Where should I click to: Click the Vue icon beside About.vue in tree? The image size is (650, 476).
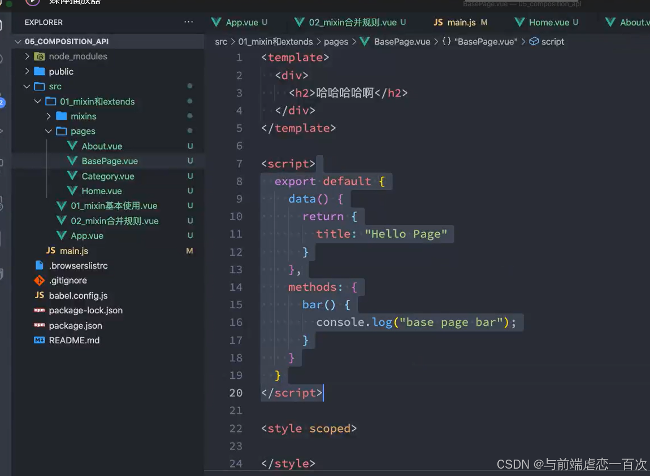72,146
